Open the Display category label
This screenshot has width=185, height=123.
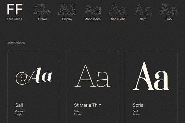pos(67,19)
